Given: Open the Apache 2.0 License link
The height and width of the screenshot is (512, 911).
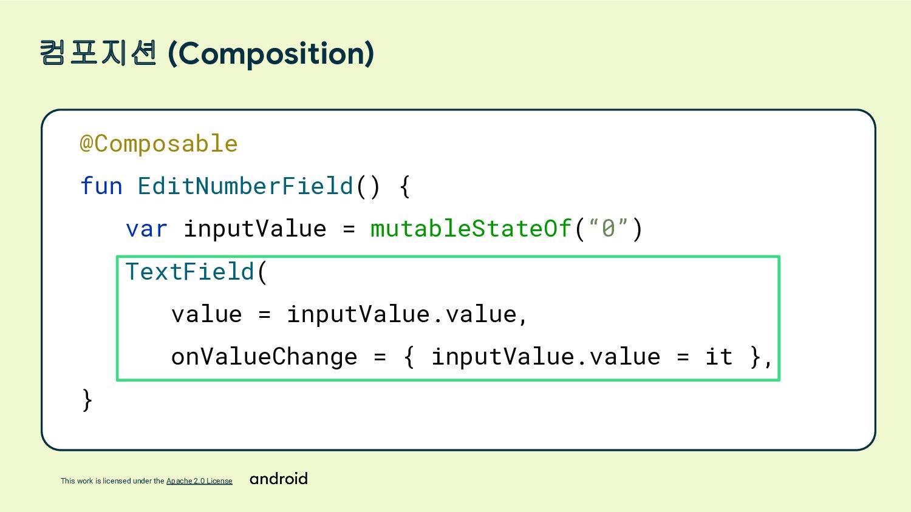Looking at the screenshot, I should tap(199, 481).
